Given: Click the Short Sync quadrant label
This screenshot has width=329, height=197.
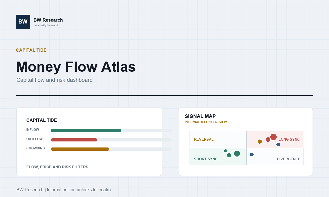Looking at the screenshot, I should coord(206,159).
